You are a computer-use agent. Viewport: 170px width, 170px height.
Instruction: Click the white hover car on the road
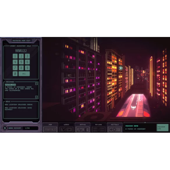(133, 107)
